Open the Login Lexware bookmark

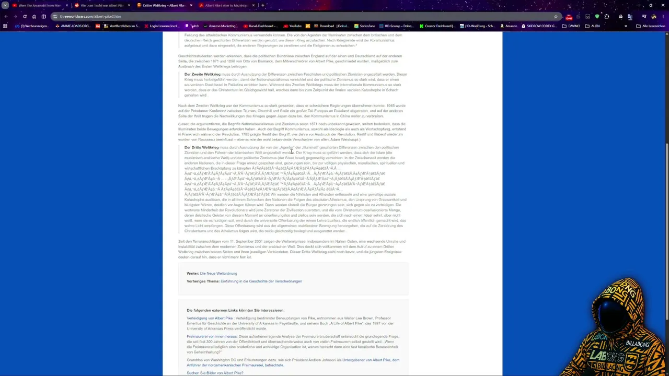point(161,26)
